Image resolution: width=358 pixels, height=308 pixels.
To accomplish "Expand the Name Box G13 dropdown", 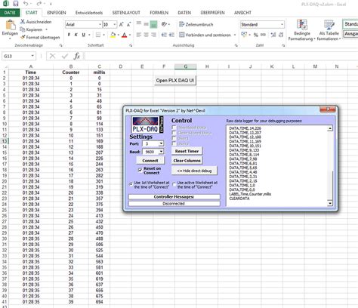I will 32,56.
